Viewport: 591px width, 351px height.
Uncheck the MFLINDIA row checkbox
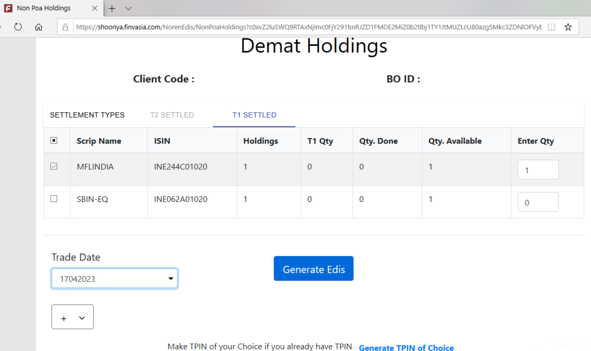click(54, 166)
